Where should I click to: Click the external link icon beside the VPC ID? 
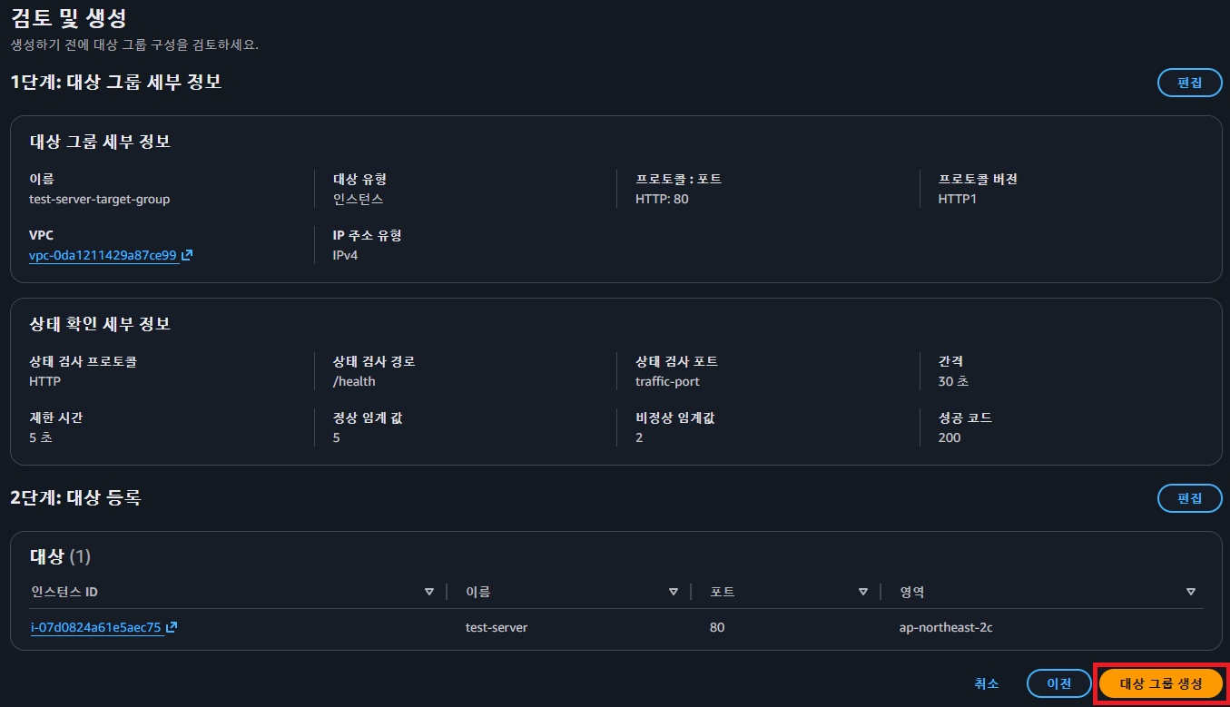pyautogui.click(x=187, y=255)
